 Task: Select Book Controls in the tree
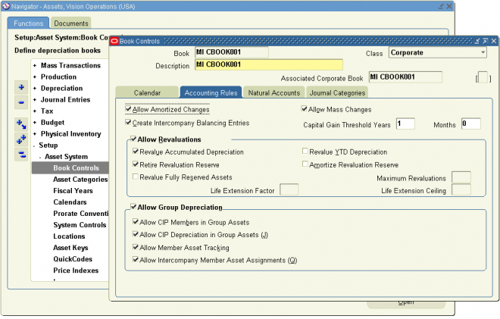(70, 167)
